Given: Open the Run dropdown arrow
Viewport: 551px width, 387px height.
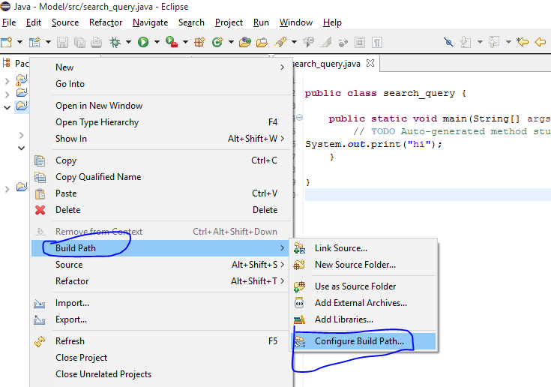Looking at the screenshot, I should point(157,42).
